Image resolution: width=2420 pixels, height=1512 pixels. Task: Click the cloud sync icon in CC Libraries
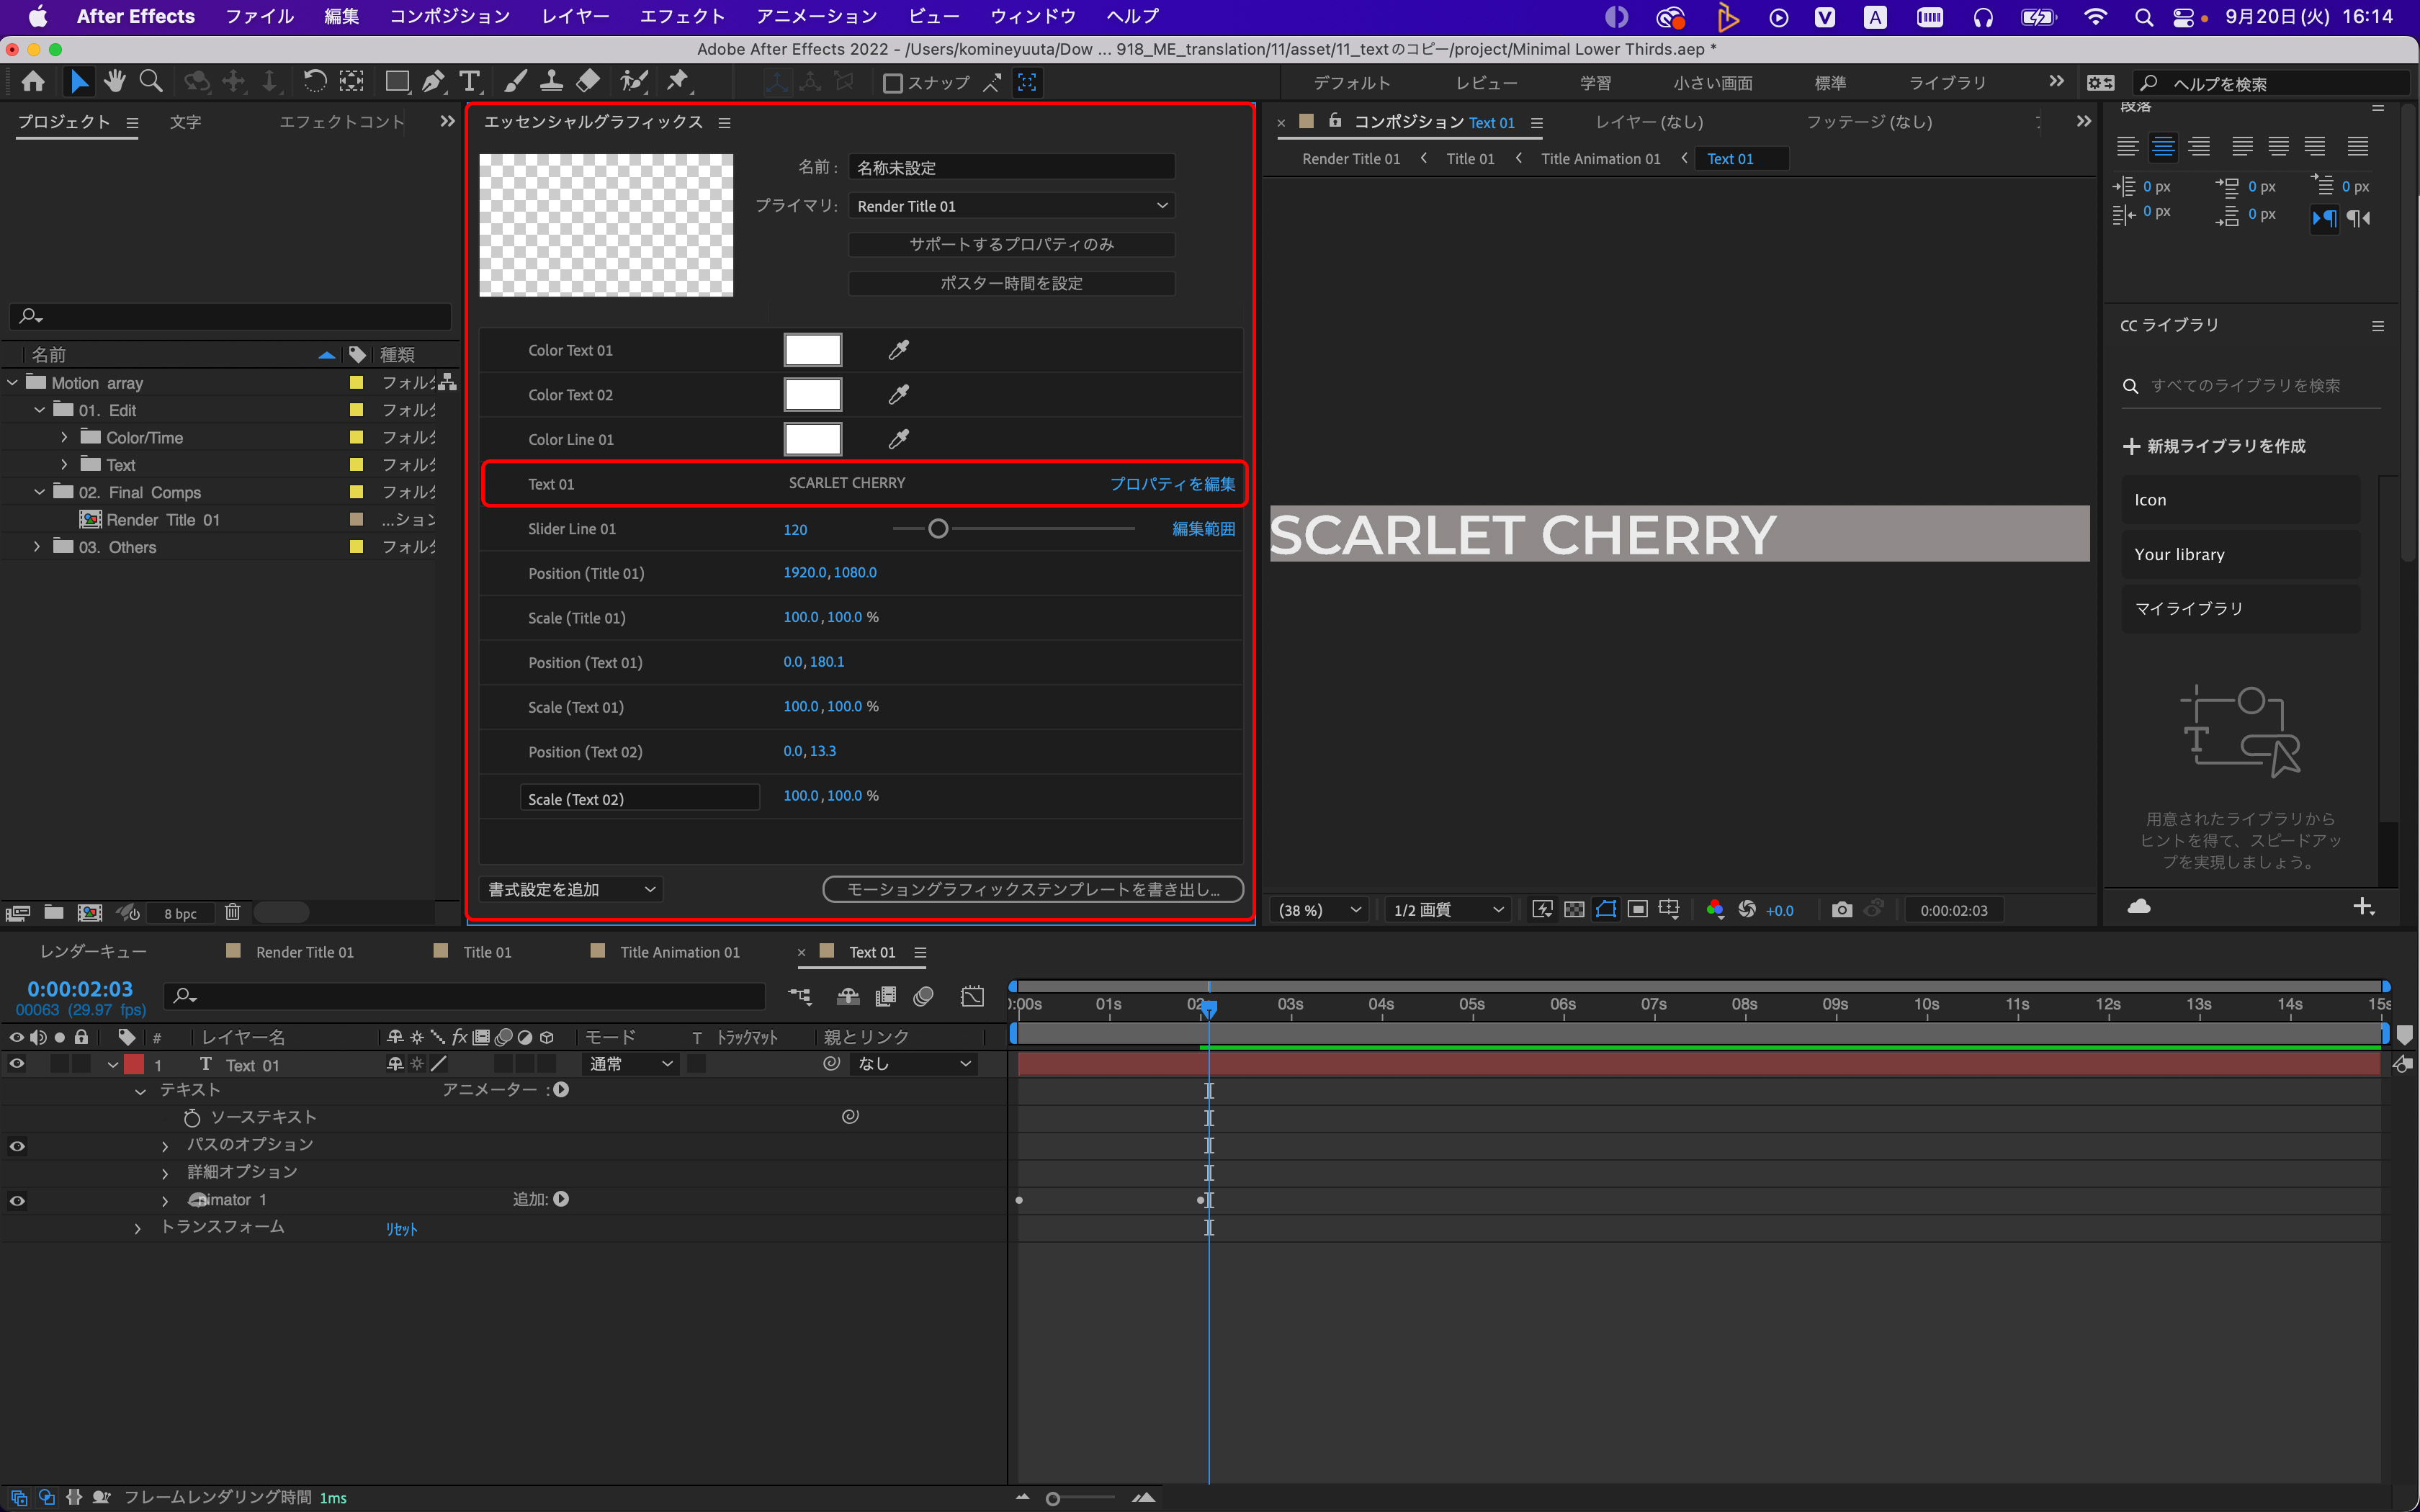(x=2139, y=906)
